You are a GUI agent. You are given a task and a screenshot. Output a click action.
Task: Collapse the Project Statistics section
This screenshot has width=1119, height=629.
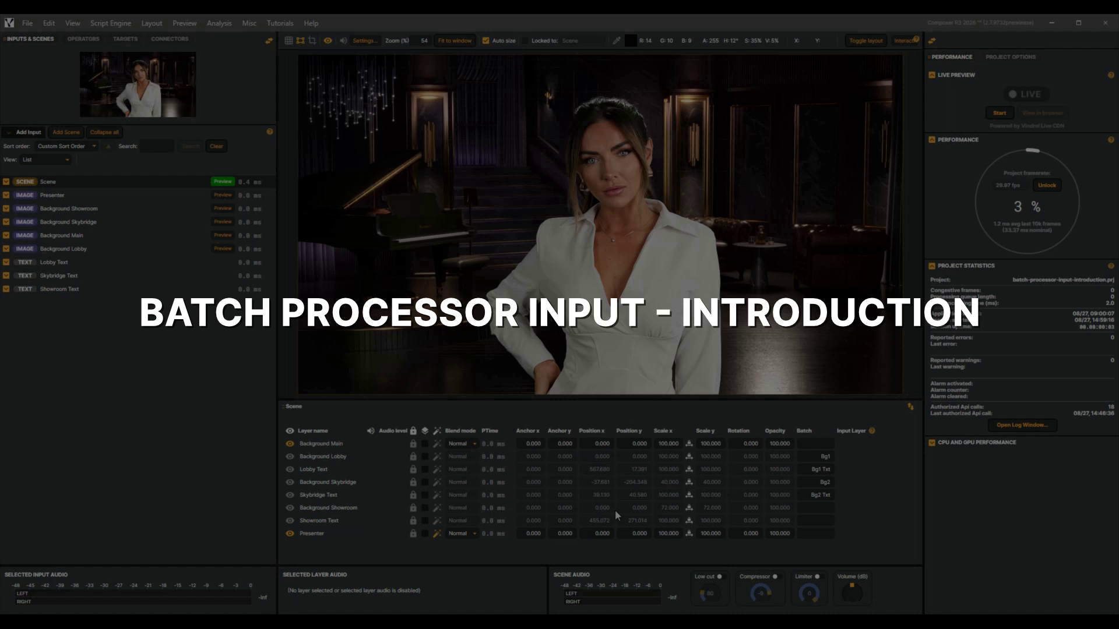point(932,266)
